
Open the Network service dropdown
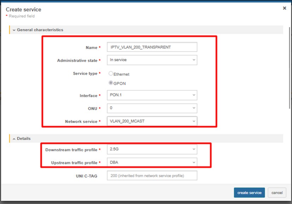point(152,121)
